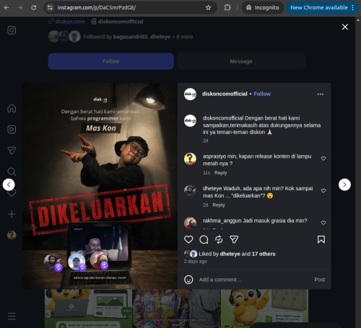Open the Chrome three-dot menu

point(353,7)
